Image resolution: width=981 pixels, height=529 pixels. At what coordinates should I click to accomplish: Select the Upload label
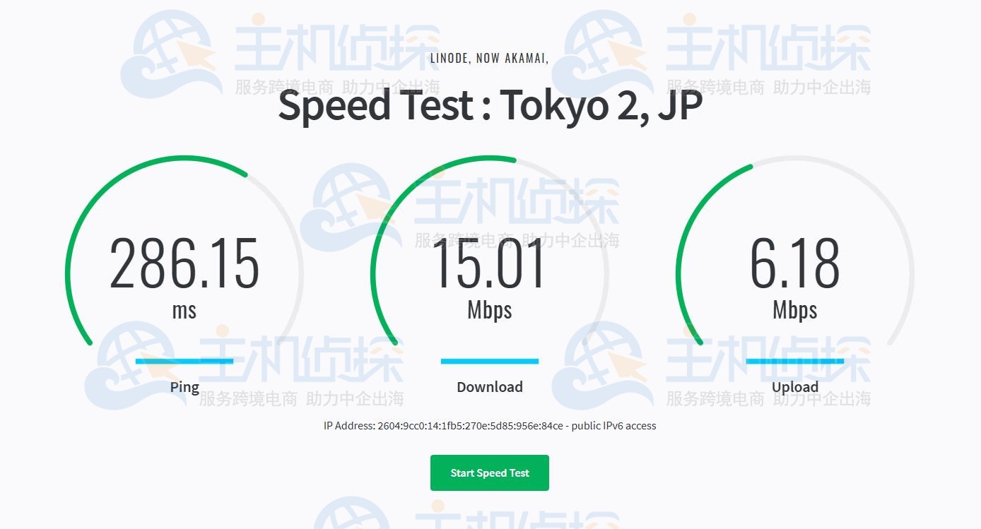[x=794, y=386]
